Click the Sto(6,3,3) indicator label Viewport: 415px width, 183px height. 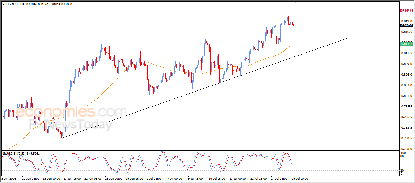[x=10, y=154]
